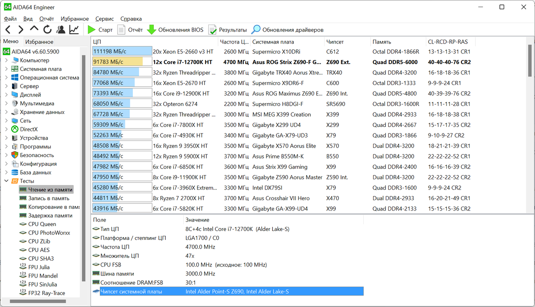Screen dimensions: 535x307
Task: Open the Файл menu
Action: pos(10,19)
